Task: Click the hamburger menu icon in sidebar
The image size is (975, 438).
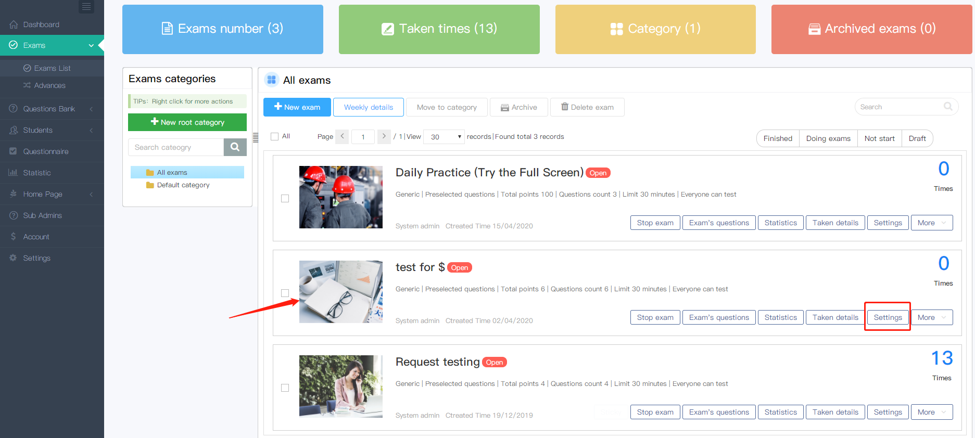Action: coord(86,7)
